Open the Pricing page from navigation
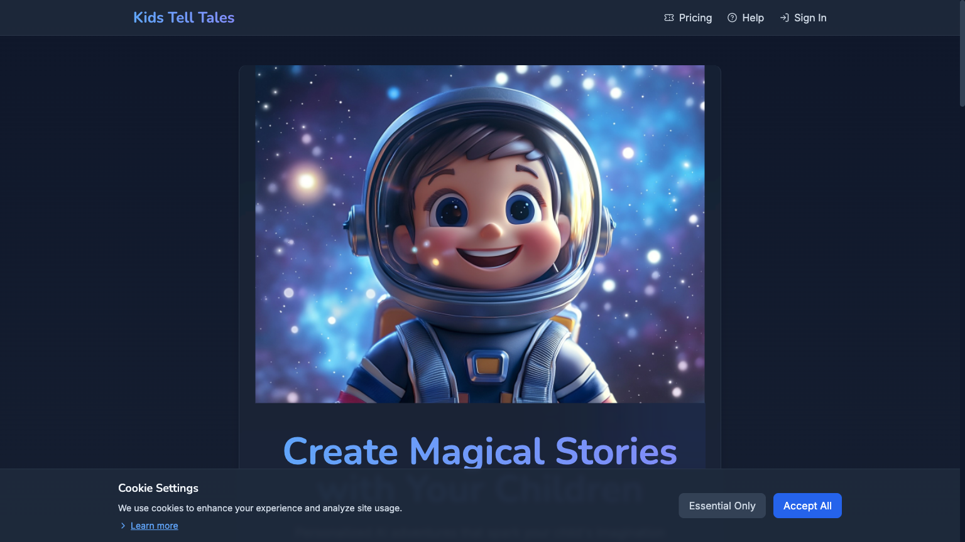Screen dimensions: 965x542 (x=695, y=18)
